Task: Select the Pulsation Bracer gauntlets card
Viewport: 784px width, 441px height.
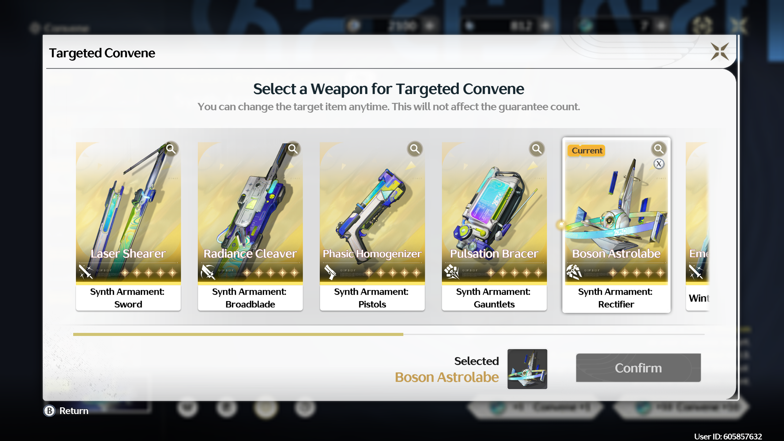Action: [494, 226]
